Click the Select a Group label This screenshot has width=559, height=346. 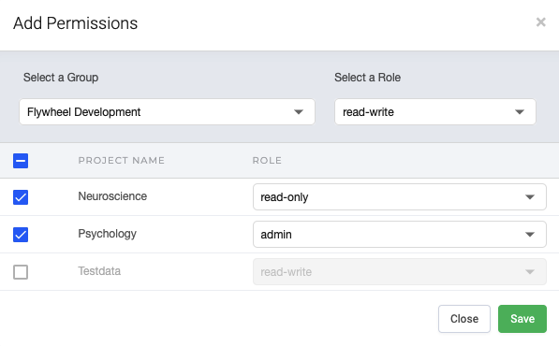tap(61, 78)
